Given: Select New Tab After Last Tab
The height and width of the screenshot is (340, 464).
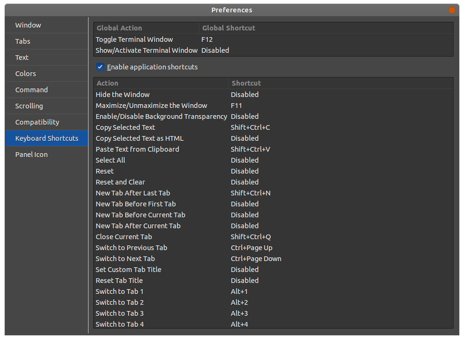Looking at the screenshot, I should pos(133,193).
